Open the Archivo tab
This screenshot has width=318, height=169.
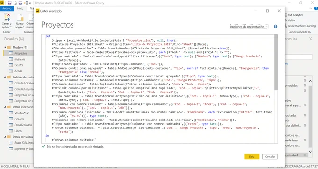pyautogui.click(x=7, y=8)
